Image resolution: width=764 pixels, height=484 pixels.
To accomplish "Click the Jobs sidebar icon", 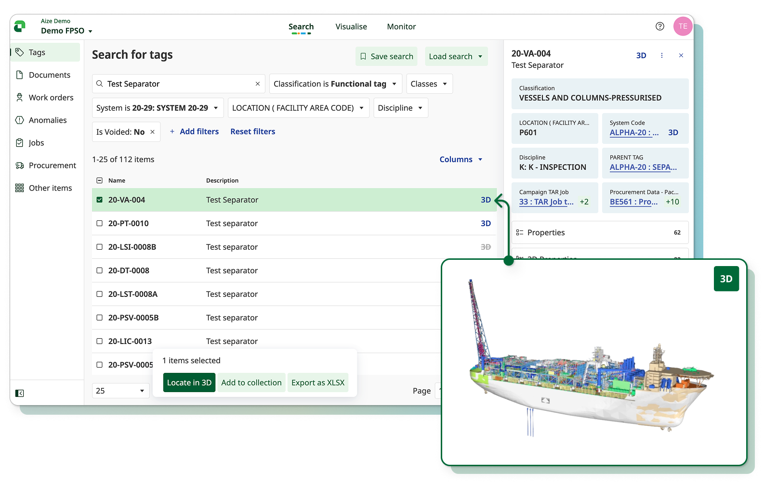I will coord(20,142).
